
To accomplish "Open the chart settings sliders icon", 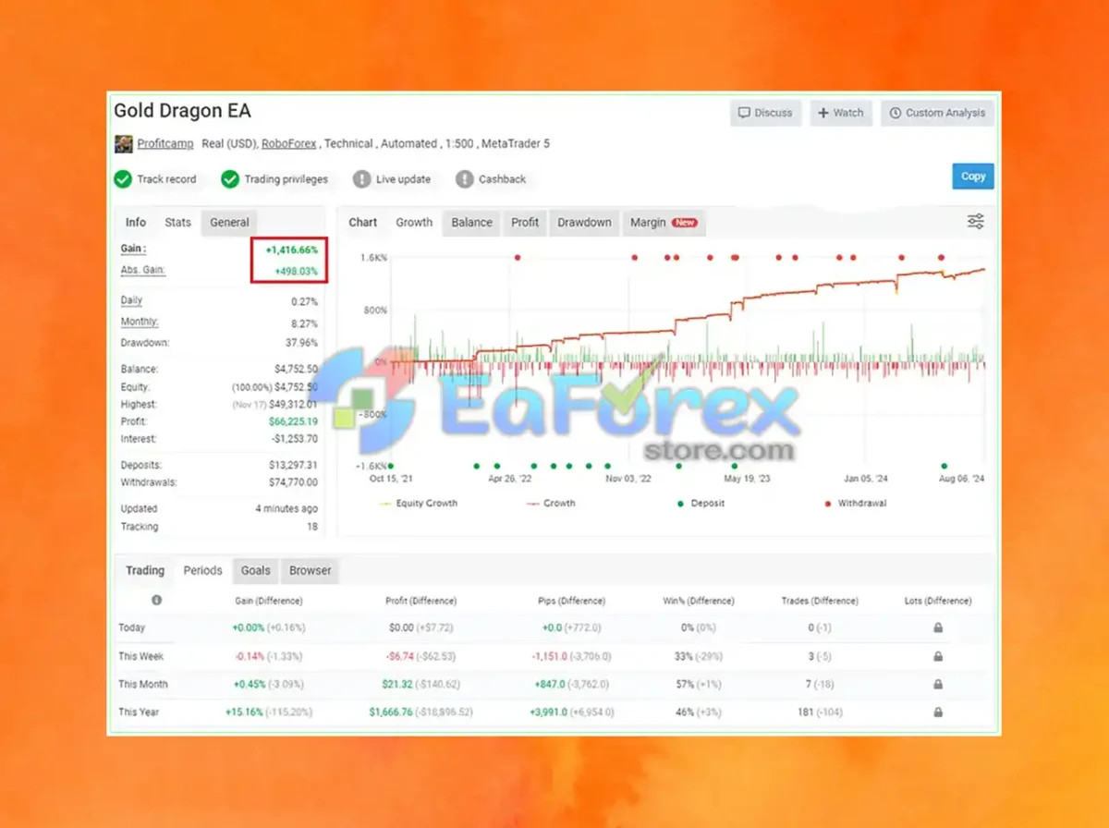I will tap(976, 222).
